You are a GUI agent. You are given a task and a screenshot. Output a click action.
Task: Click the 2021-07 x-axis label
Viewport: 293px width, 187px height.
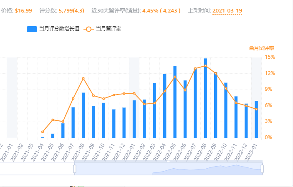point(68,152)
